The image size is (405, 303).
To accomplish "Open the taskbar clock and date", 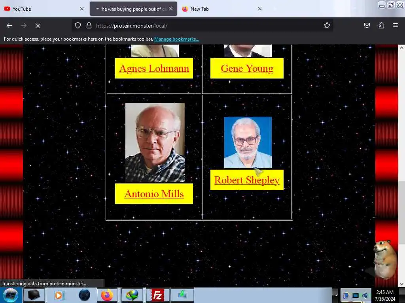I will (385, 296).
